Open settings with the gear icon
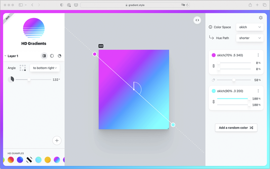This screenshot has height=169, width=270. click(261, 18)
